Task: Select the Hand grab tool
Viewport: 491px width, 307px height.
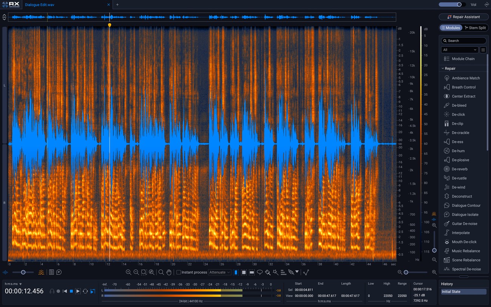Action: (169, 272)
